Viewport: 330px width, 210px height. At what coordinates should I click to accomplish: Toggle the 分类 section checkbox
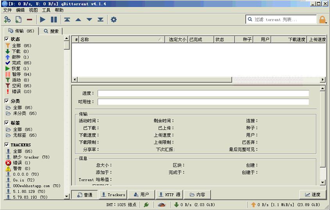click(x=7, y=101)
